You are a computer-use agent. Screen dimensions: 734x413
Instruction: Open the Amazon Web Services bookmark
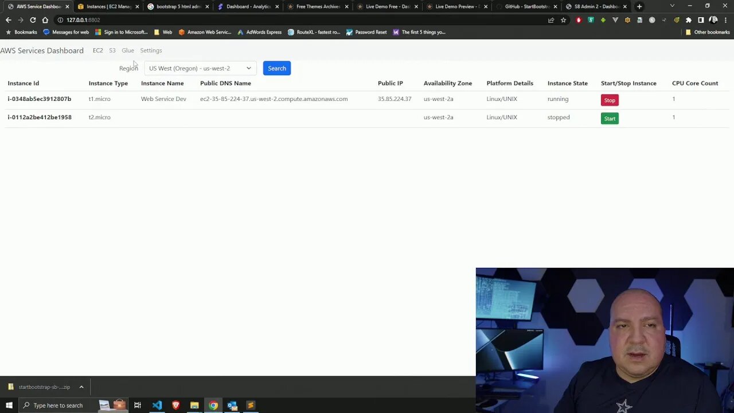click(x=205, y=32)
